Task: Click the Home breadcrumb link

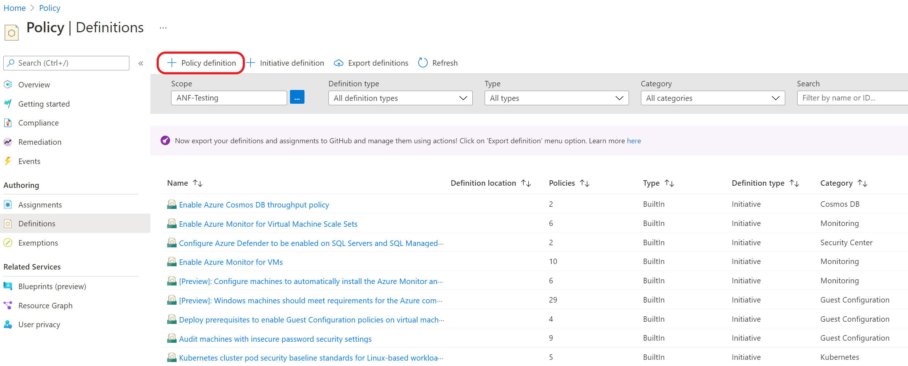Action: [14, 8]
